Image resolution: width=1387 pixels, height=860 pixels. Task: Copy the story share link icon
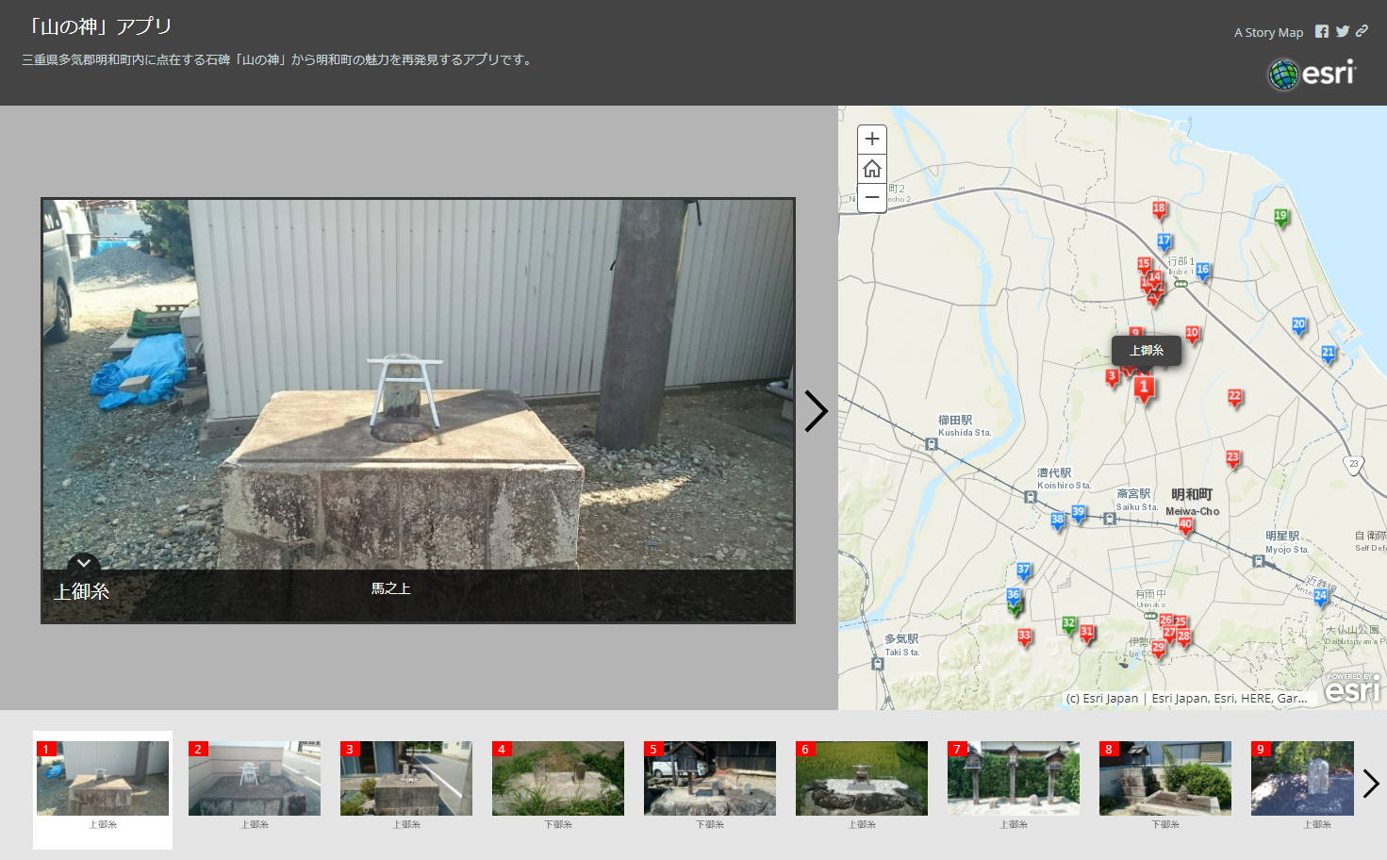tap(1362, 31)
